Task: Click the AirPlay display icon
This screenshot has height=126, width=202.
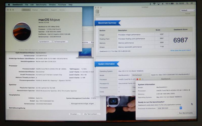Action: click(158, 4)
